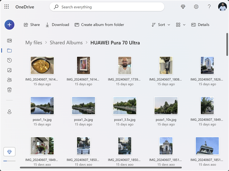
Task: Select the poza1_1x.jpg thumbnail
Action: [x=42, y=105]
